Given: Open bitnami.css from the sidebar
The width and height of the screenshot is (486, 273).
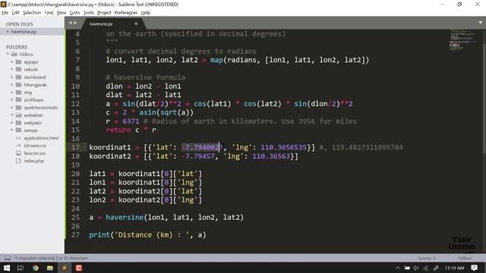Looking at the screenshot, I should (35, 146).
